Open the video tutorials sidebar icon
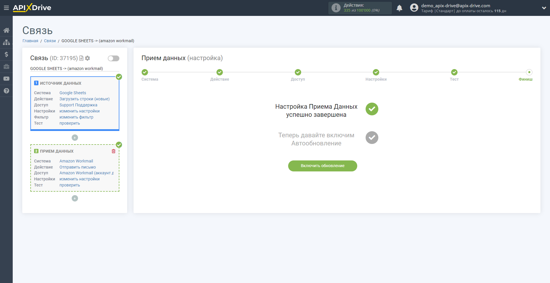 (x=6, y=79)
